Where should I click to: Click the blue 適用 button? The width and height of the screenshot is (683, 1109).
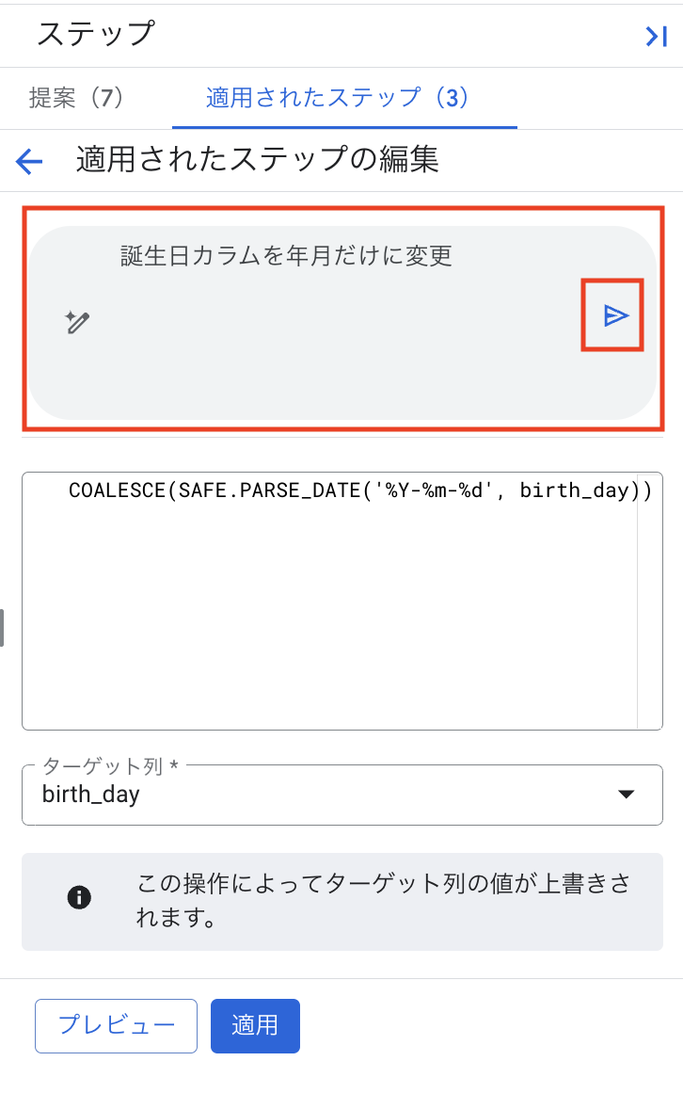coord(255,1025)
